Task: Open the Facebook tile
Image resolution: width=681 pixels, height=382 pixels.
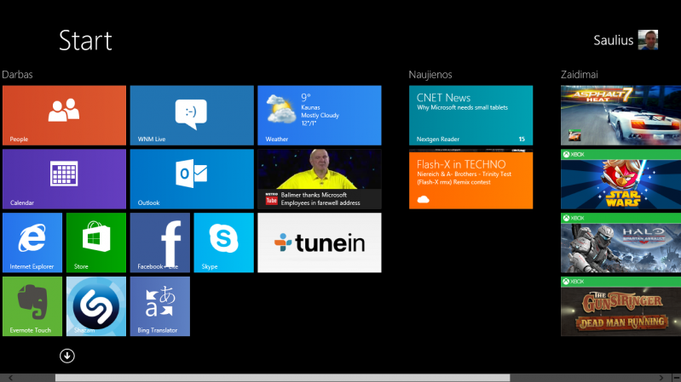Action: click(160, 242)
